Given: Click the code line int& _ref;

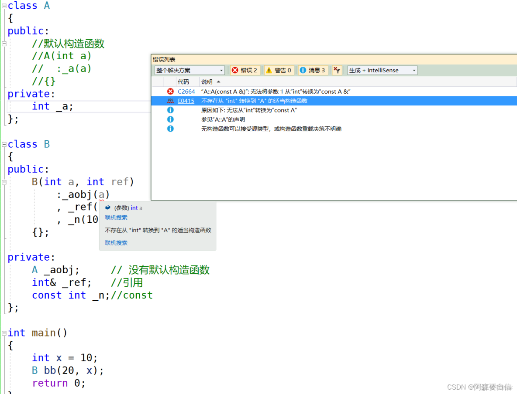Looking at the screenshot, I should click(62, 282).
